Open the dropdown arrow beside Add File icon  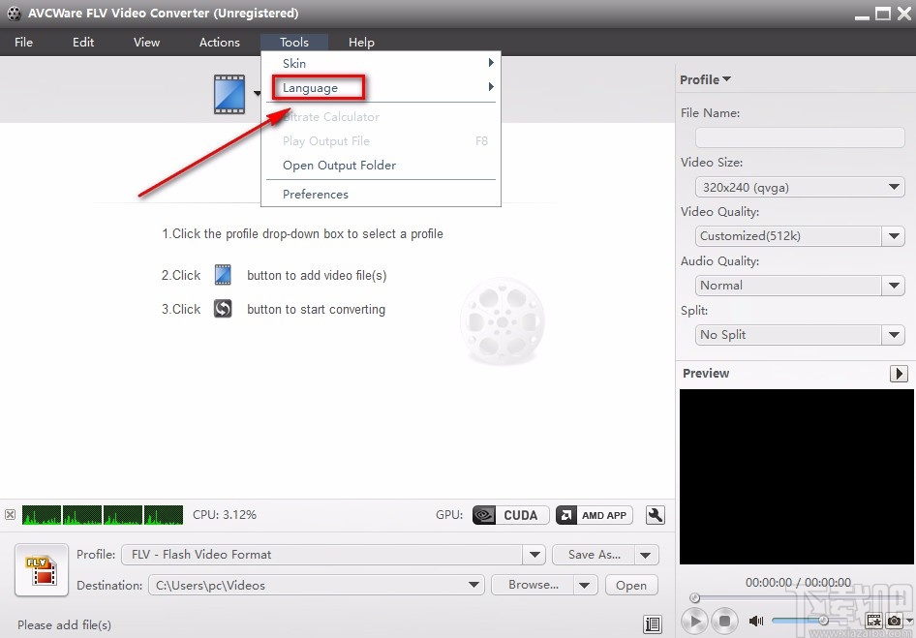pyautogui.click(x=257, y=94)
